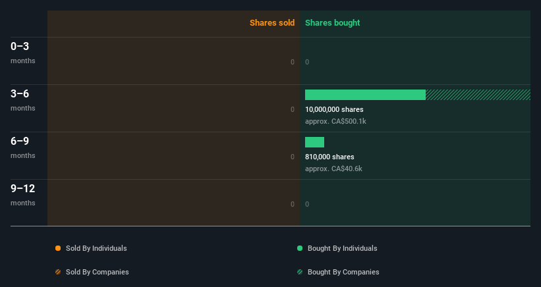541x287 pixels.
Task: Select the approx. CA$40.6k text
Action: point(333,169)
